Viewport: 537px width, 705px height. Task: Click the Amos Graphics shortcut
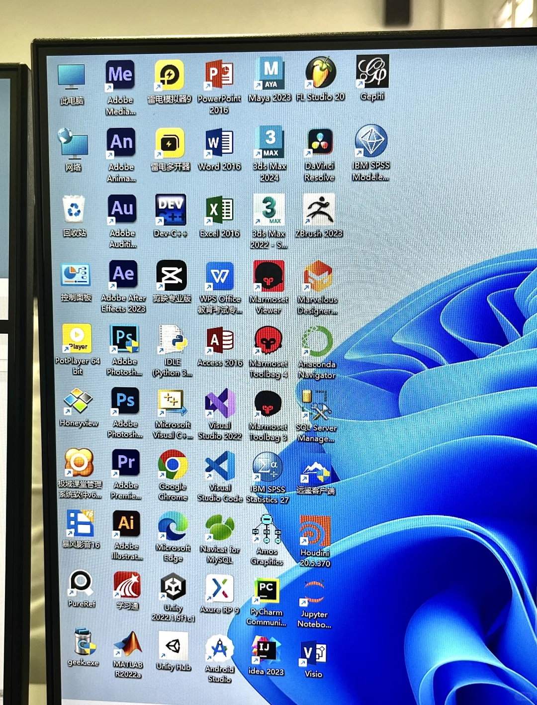[x=267, y=529]
